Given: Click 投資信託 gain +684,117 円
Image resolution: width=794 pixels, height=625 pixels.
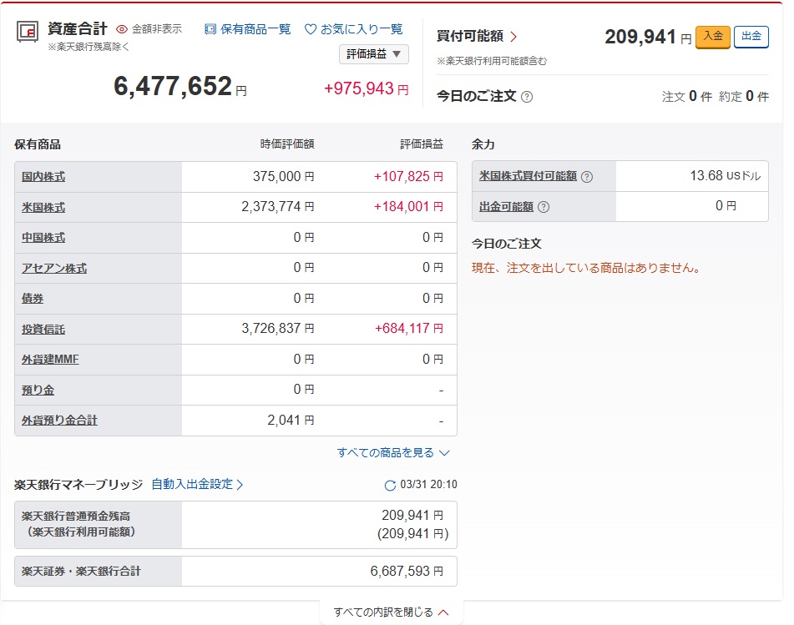Looking at the screenshot, I should tap(408, 329).
